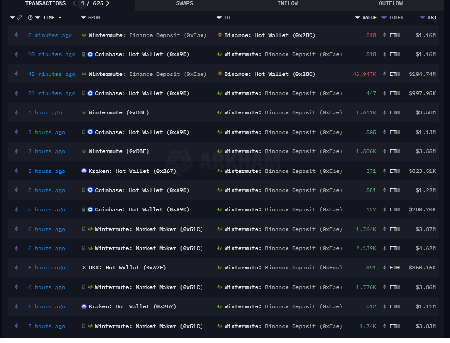This screenshot has height=343, width=450.
Task: Click Wintermute logo in 1.764K ETH FROM cell
Action: [90, 229]
